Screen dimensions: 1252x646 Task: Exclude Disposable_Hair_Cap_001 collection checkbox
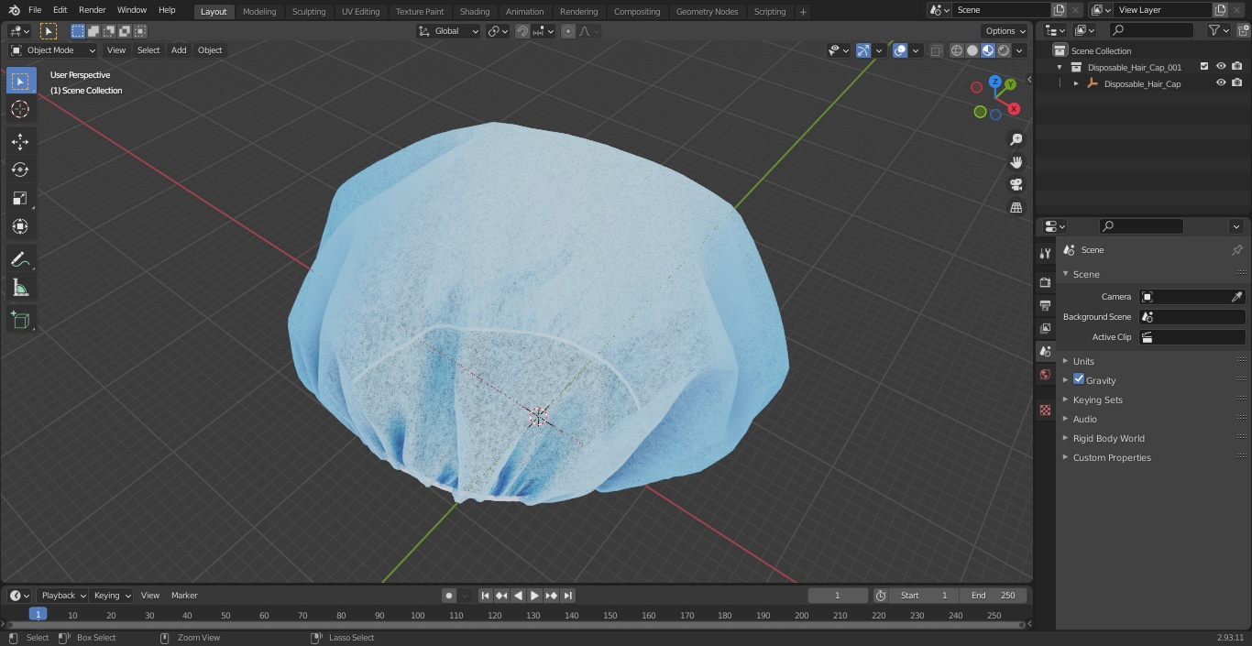(x=1204, y=66)
